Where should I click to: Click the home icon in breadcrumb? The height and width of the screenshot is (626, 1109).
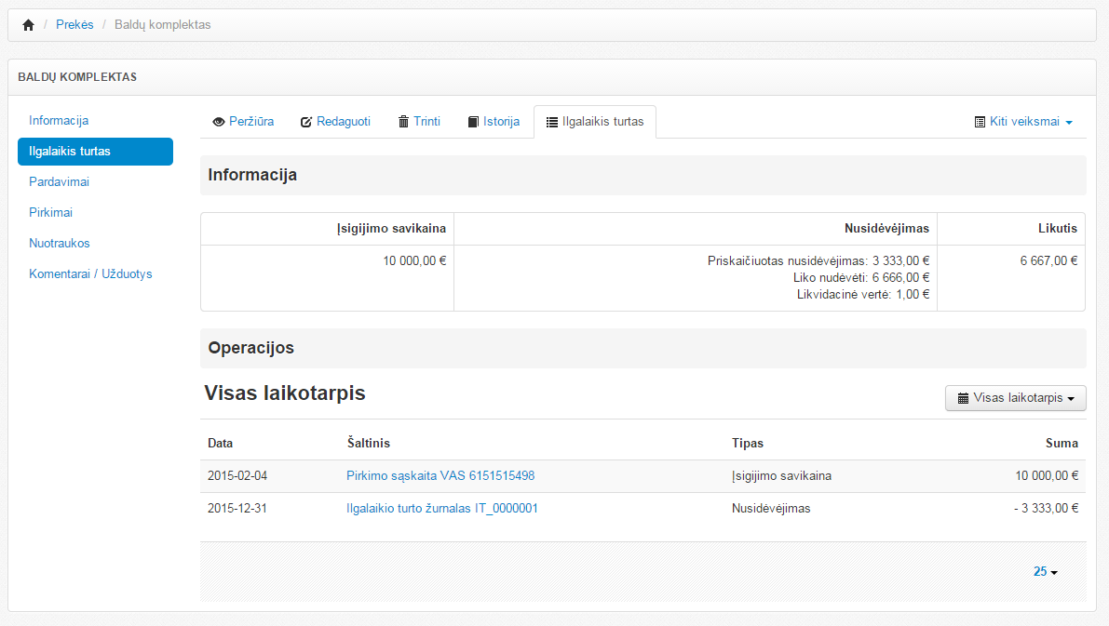(x=28, y=25)
